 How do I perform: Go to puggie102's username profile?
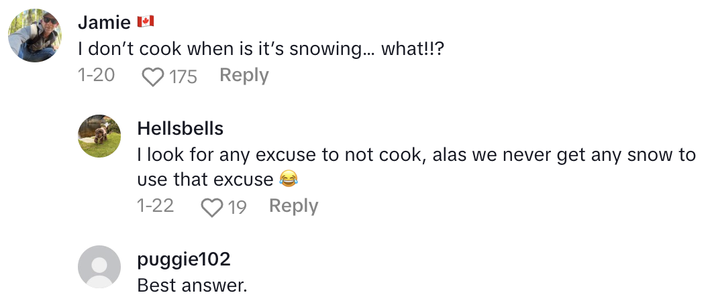pyautogui.click(x=184, y=259)
